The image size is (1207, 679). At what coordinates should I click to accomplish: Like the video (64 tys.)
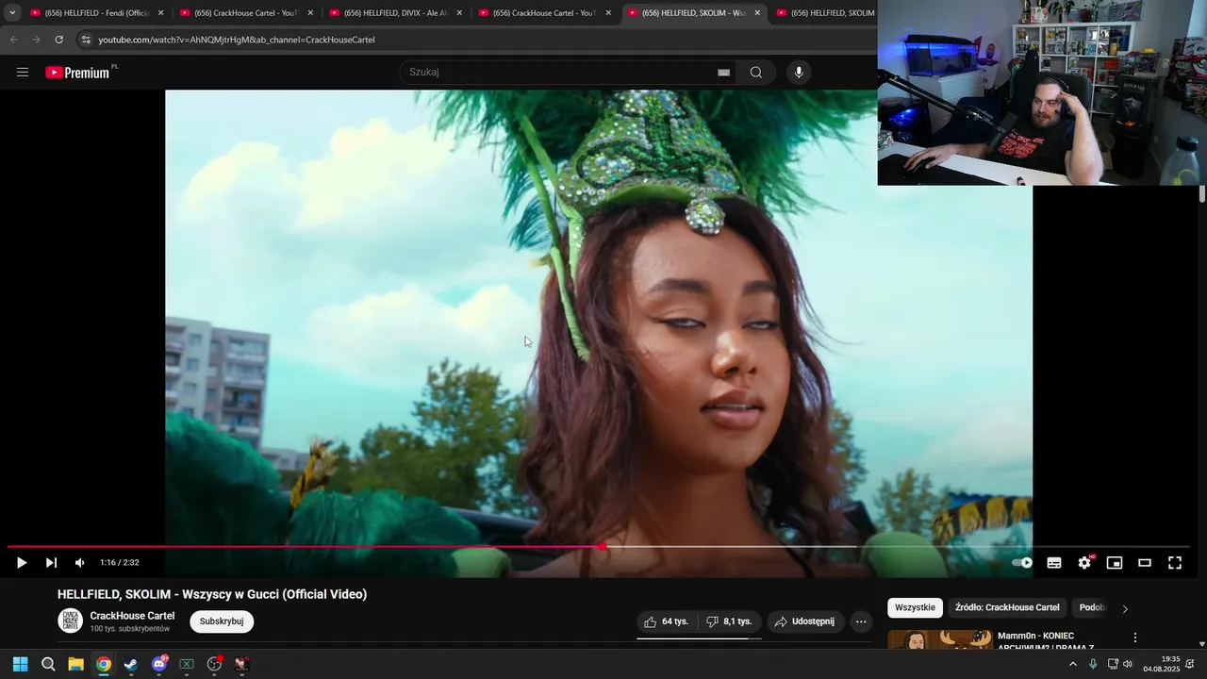point(668,621)
